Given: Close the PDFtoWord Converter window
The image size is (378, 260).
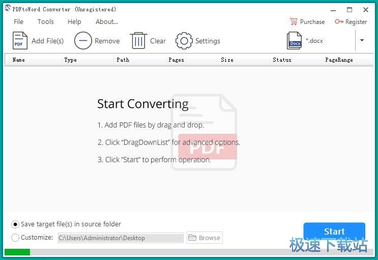Looking at the screenshot, I should (x=366, y=10).
